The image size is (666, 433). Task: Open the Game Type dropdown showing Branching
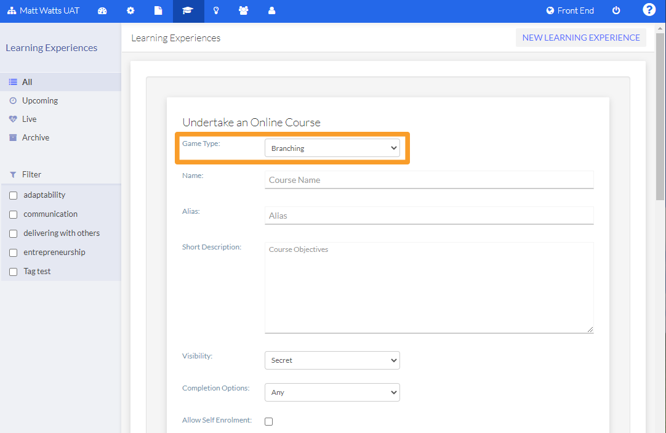(x=332, y=148)
